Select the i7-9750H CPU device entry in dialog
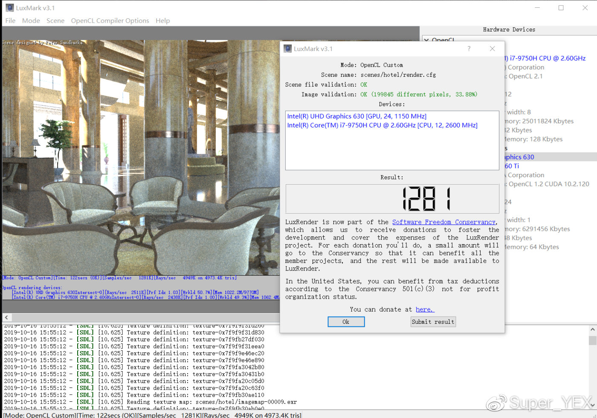This screenshot has width=597, height=418. click(382, 125)
